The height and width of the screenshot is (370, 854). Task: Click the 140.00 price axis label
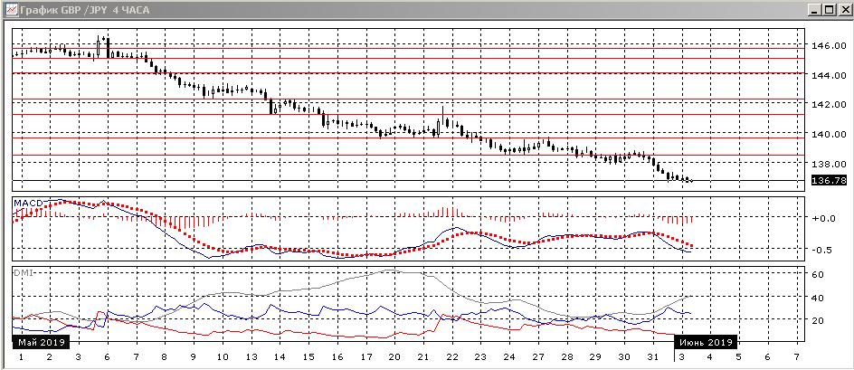click(829, 135)
